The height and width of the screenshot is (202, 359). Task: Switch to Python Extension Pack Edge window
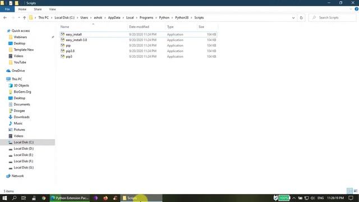pyautogui.click(x=70, y=198)
